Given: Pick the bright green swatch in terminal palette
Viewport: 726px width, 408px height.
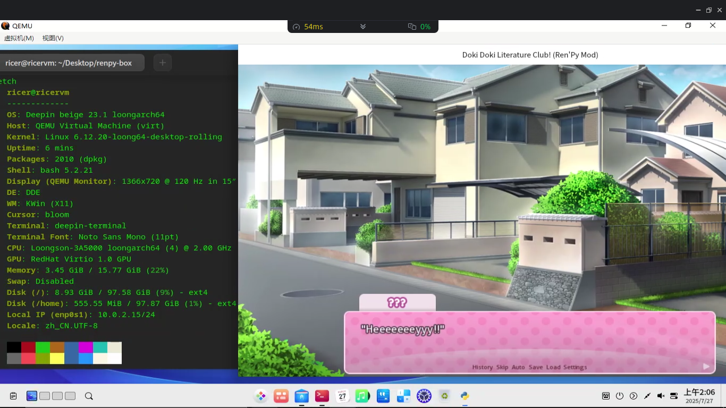Looking at the screenshot, I should coord(43,347).
